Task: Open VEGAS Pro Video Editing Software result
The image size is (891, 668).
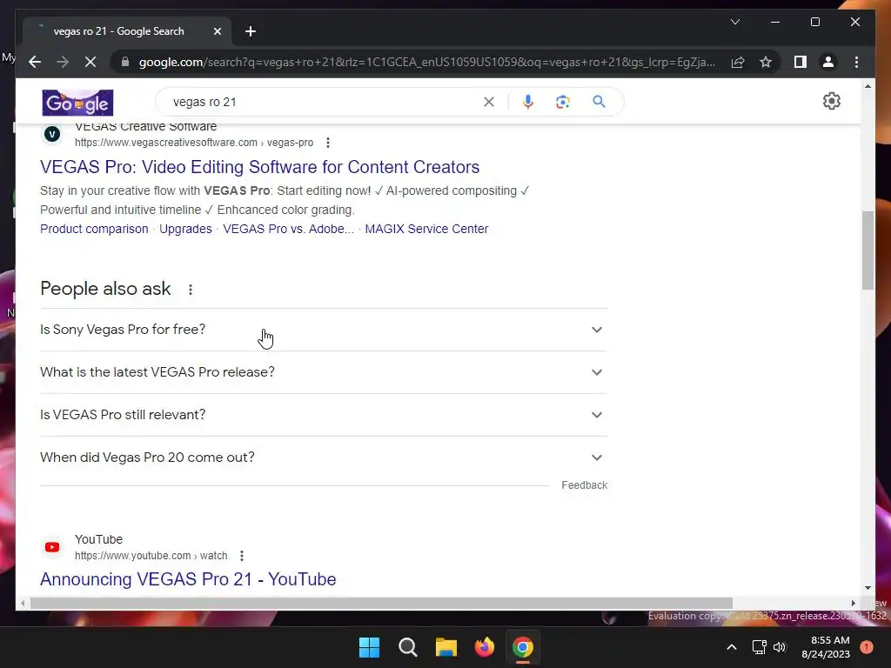Action: point(259,167)
